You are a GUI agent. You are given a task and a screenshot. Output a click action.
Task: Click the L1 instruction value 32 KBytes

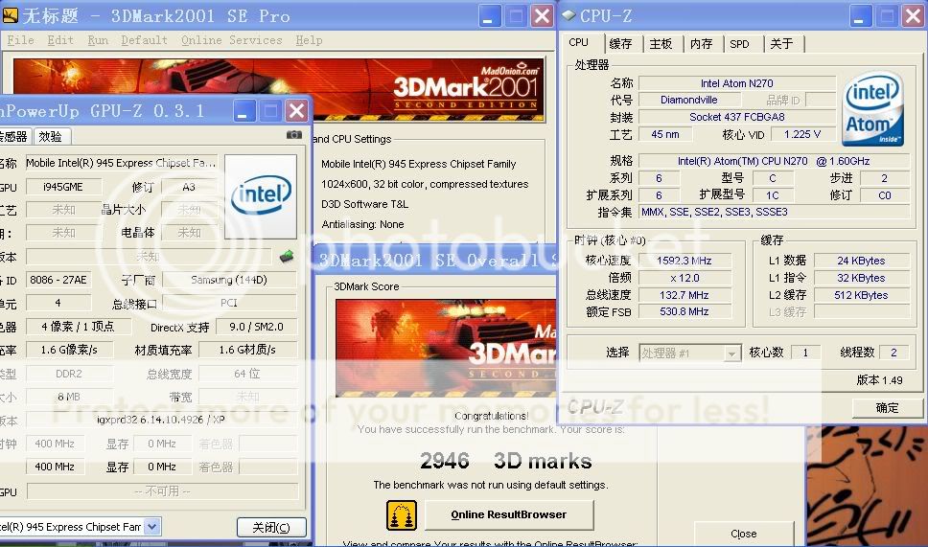coord(861,278)
